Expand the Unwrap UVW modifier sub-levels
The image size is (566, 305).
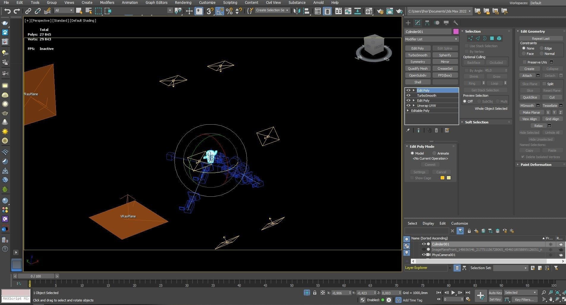[x=414, y=106]
